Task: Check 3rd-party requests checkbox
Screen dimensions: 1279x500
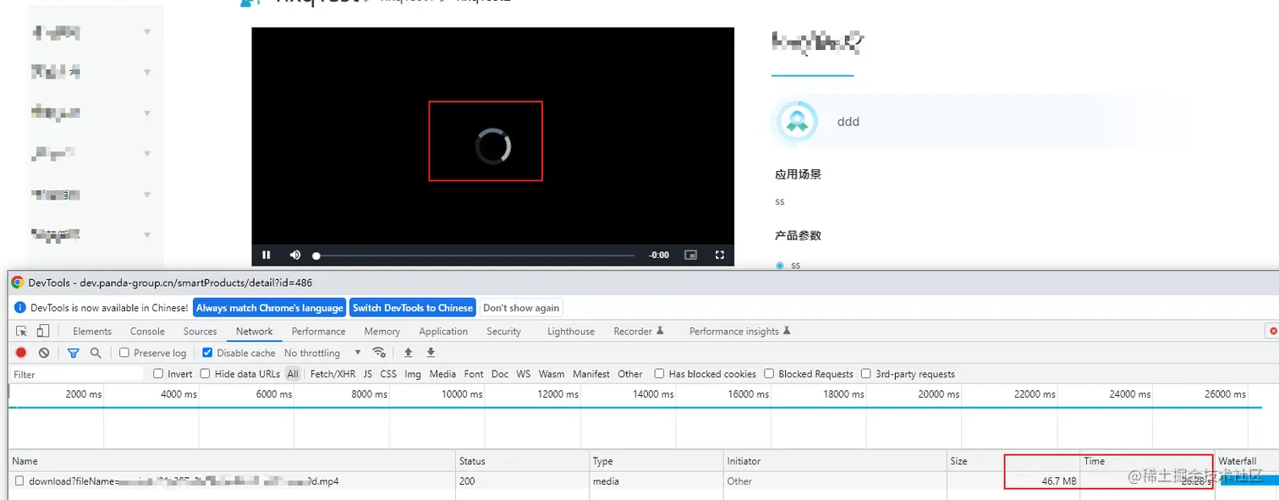Action: pos(866,374)
